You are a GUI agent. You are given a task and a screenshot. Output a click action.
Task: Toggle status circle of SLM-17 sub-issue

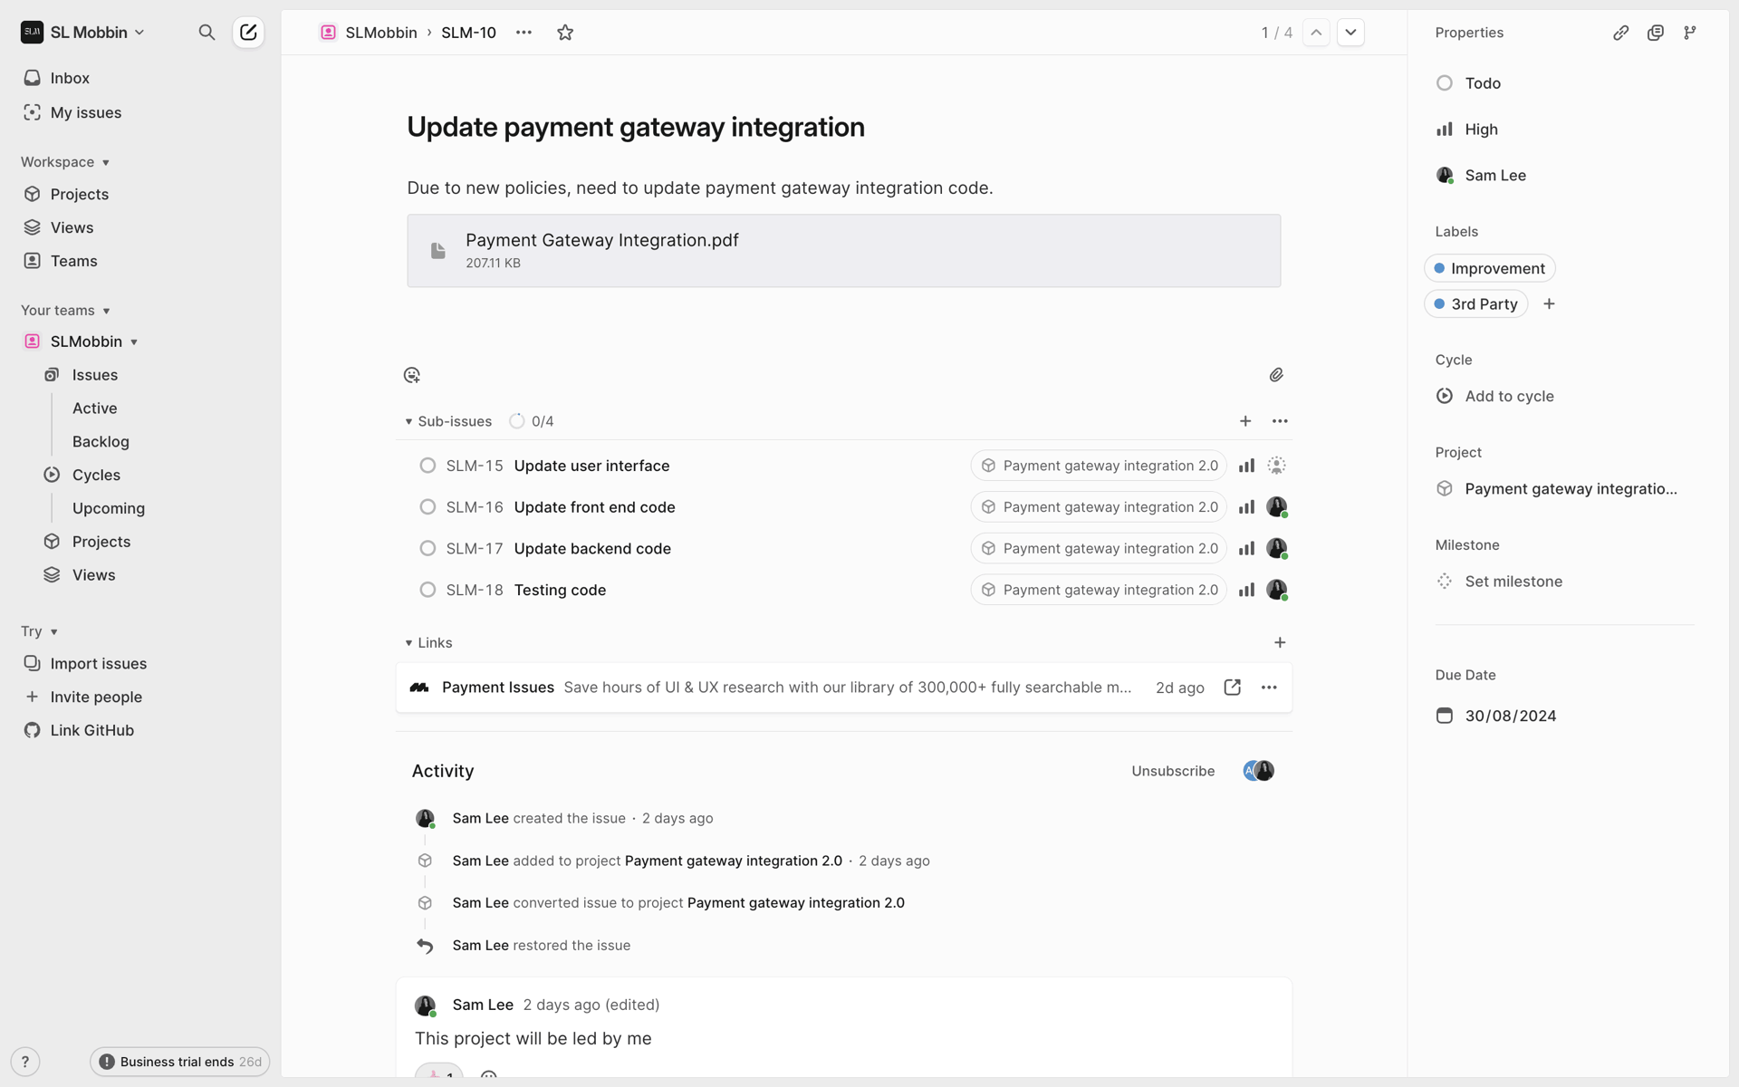coord(428,549)
